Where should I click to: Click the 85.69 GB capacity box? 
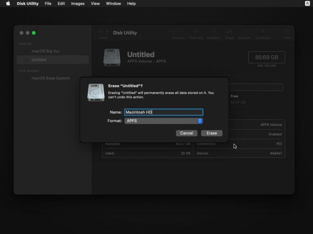click(266, 57)
